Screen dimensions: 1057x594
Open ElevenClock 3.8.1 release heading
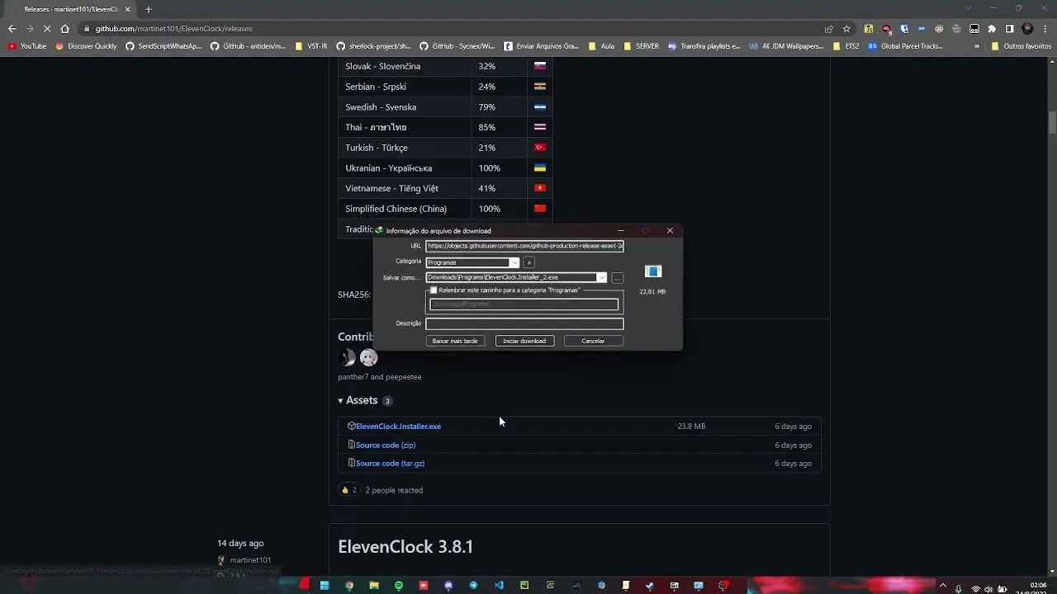pos(405,547)
